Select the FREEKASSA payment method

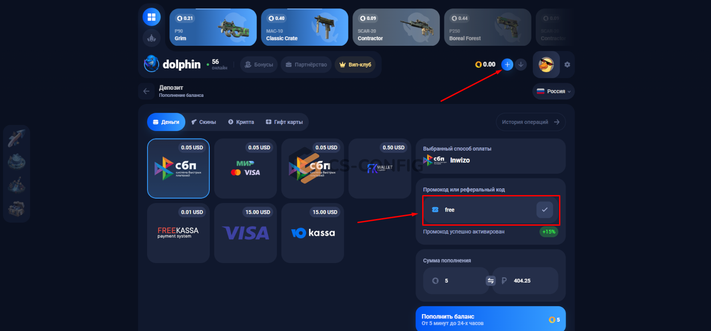[178, 233]
